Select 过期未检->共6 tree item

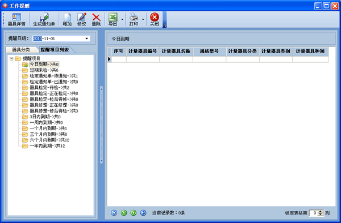(44, 70)
